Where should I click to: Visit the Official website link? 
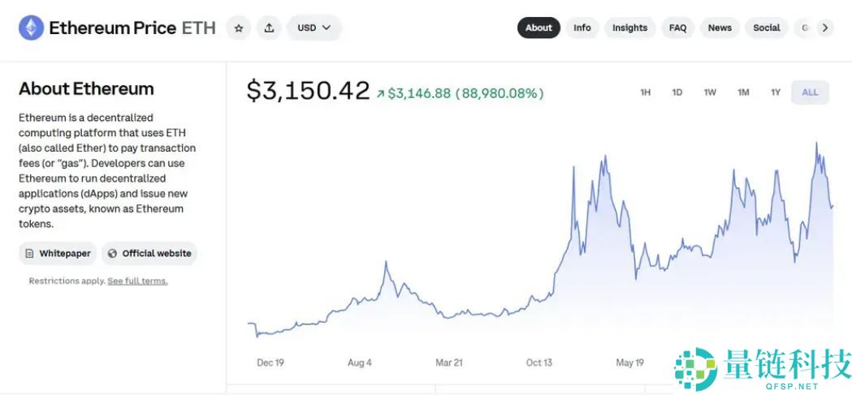[x=149, y=253]
